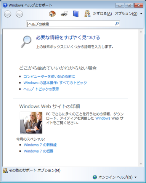The height and width of the screenshot is (183, 146).
Task: Open link 必要な情報をすばやく見つける
Action: tap(68, 38)
